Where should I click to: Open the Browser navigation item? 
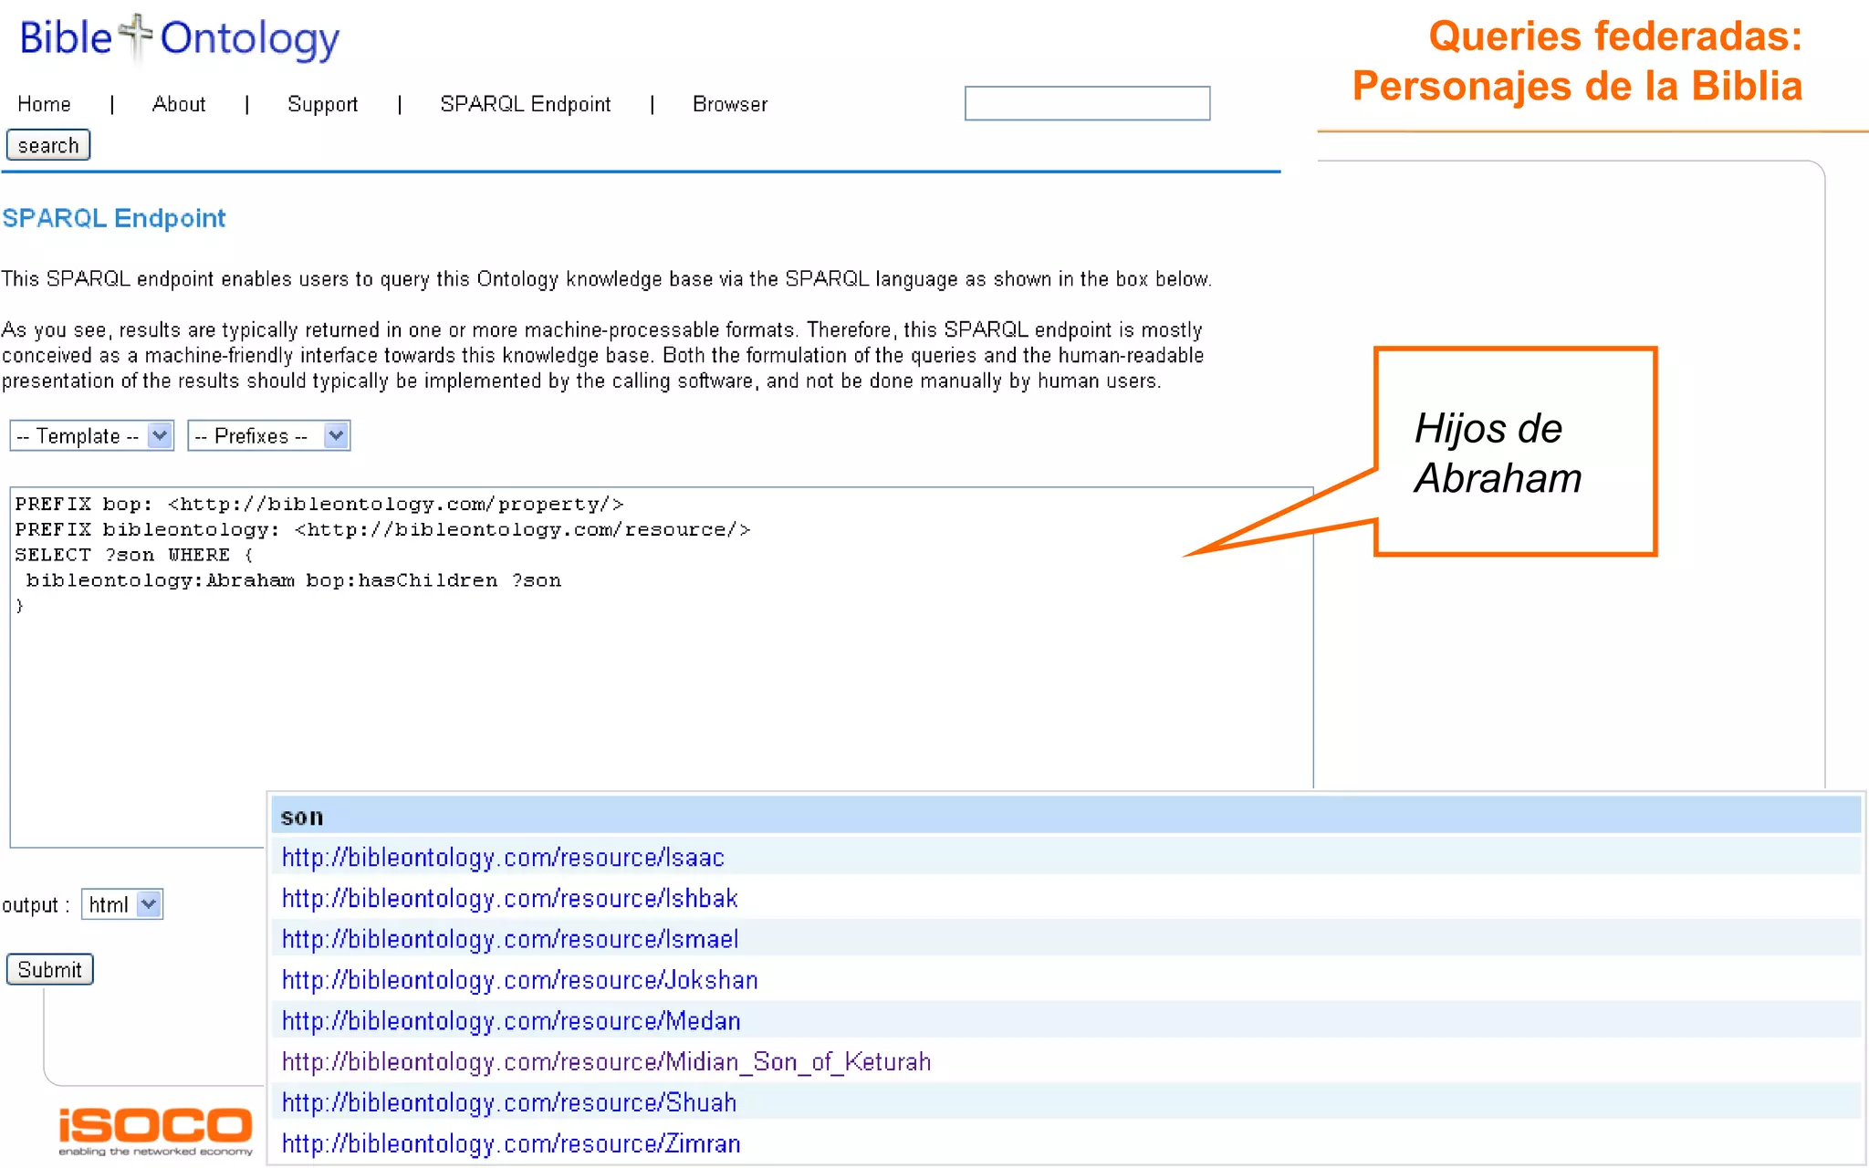[729, 104]
